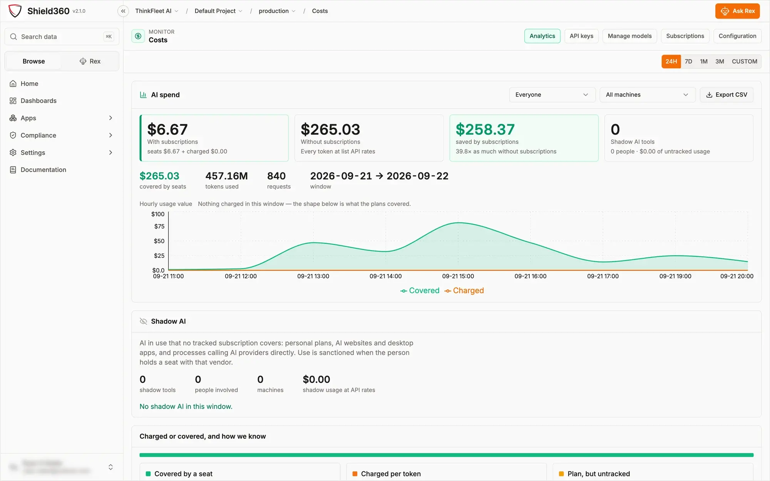Click the Documentation book icon
The width and height of the screenshot is (770, 481).
click(x=13, y=170)
